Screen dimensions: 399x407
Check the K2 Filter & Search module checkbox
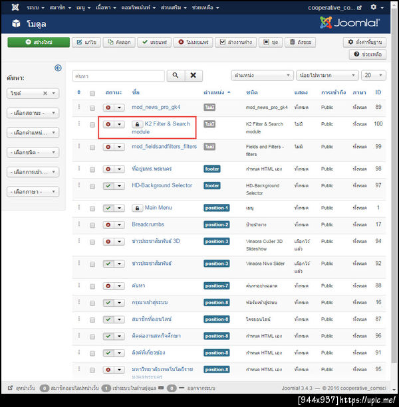[92, 125]
